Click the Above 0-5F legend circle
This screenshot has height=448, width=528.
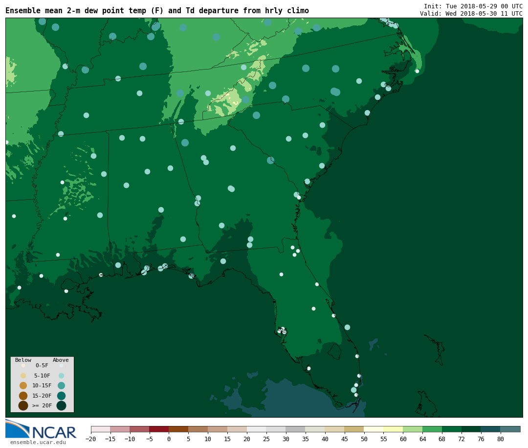pos(61,365)
